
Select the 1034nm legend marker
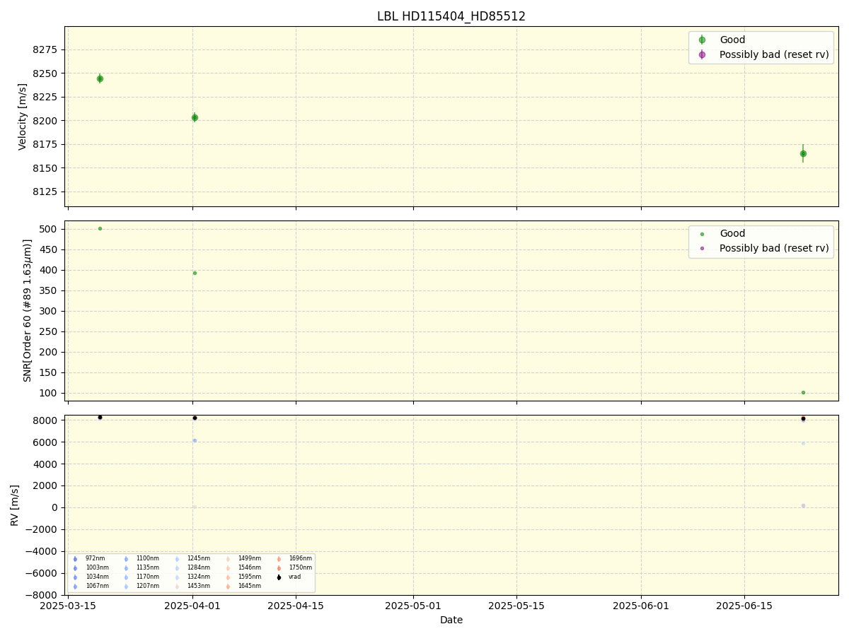coord(75,577)
